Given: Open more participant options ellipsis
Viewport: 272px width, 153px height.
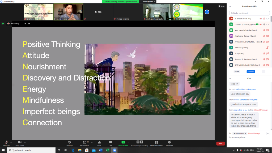Looking at the screenshot, I should tap(263, 71).
